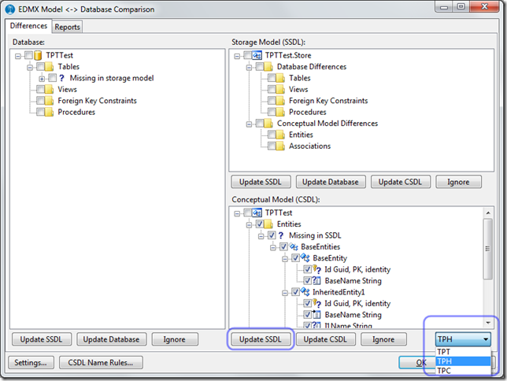Image resolution: width=507 pixels, height=381 pixels.
Task: Collapse the Conceptual Model Differences node
Action: coord(249,124)
